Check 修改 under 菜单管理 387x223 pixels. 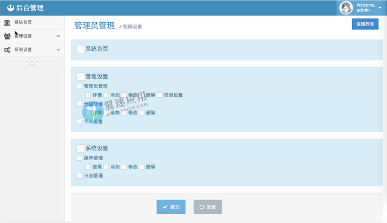124,167
